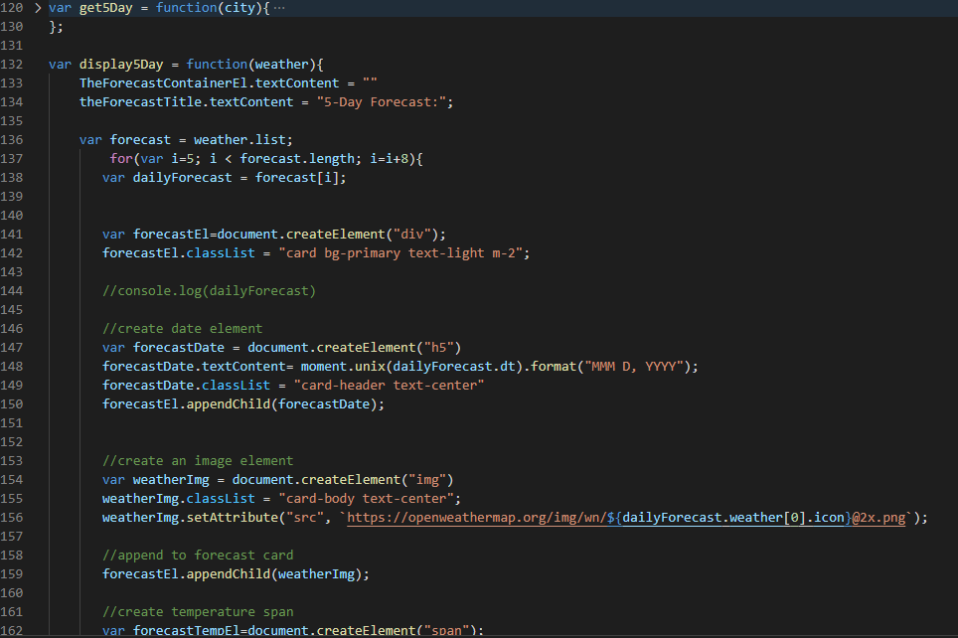Click the folded code ellipsis on line 120
The width and height of the screenshot is (958, 638).
[279, 8]
